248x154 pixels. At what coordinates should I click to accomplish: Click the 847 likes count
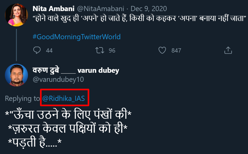176,51
